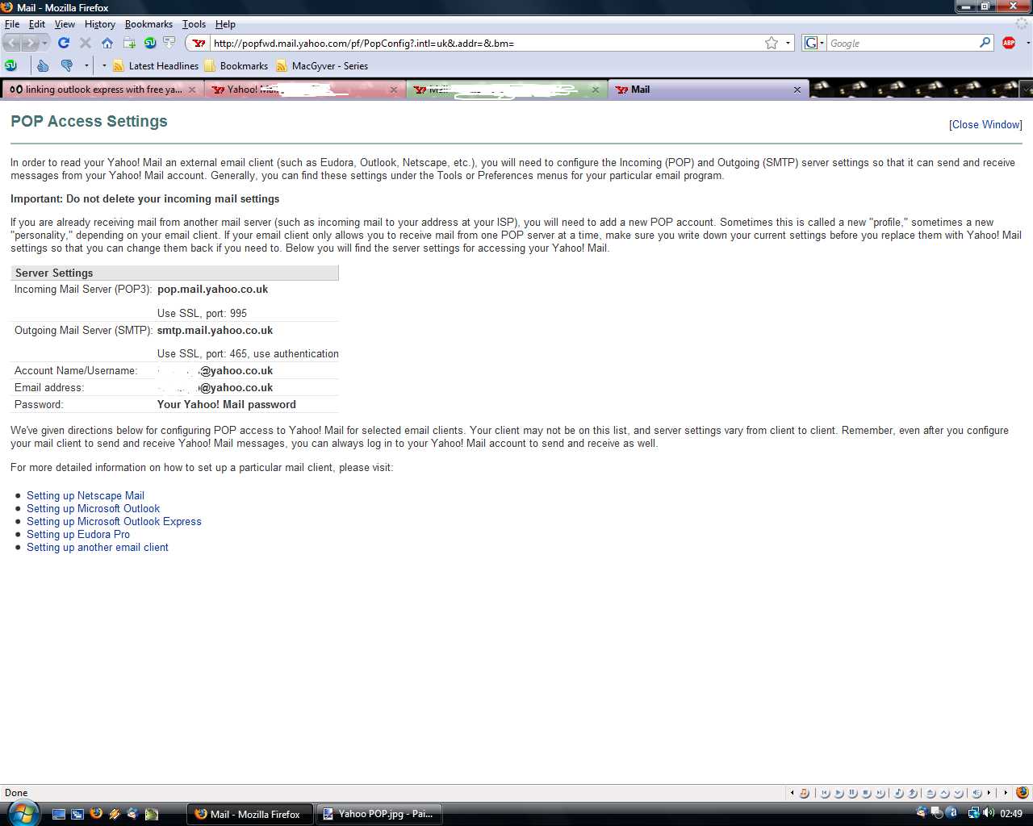Click the StumbleUpon icon in navigation toolbar
This screenshot has height=826, width=1033.
coord(149,43)
